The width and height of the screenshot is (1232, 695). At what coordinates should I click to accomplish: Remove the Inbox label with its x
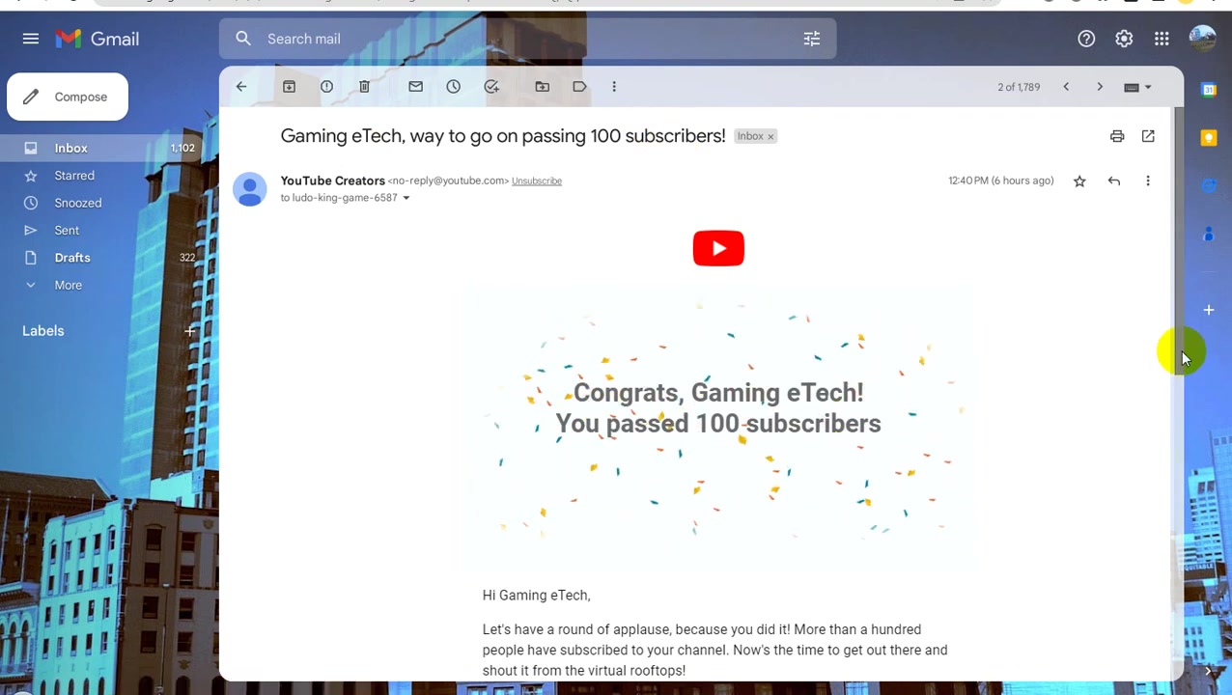click(770, 137)
